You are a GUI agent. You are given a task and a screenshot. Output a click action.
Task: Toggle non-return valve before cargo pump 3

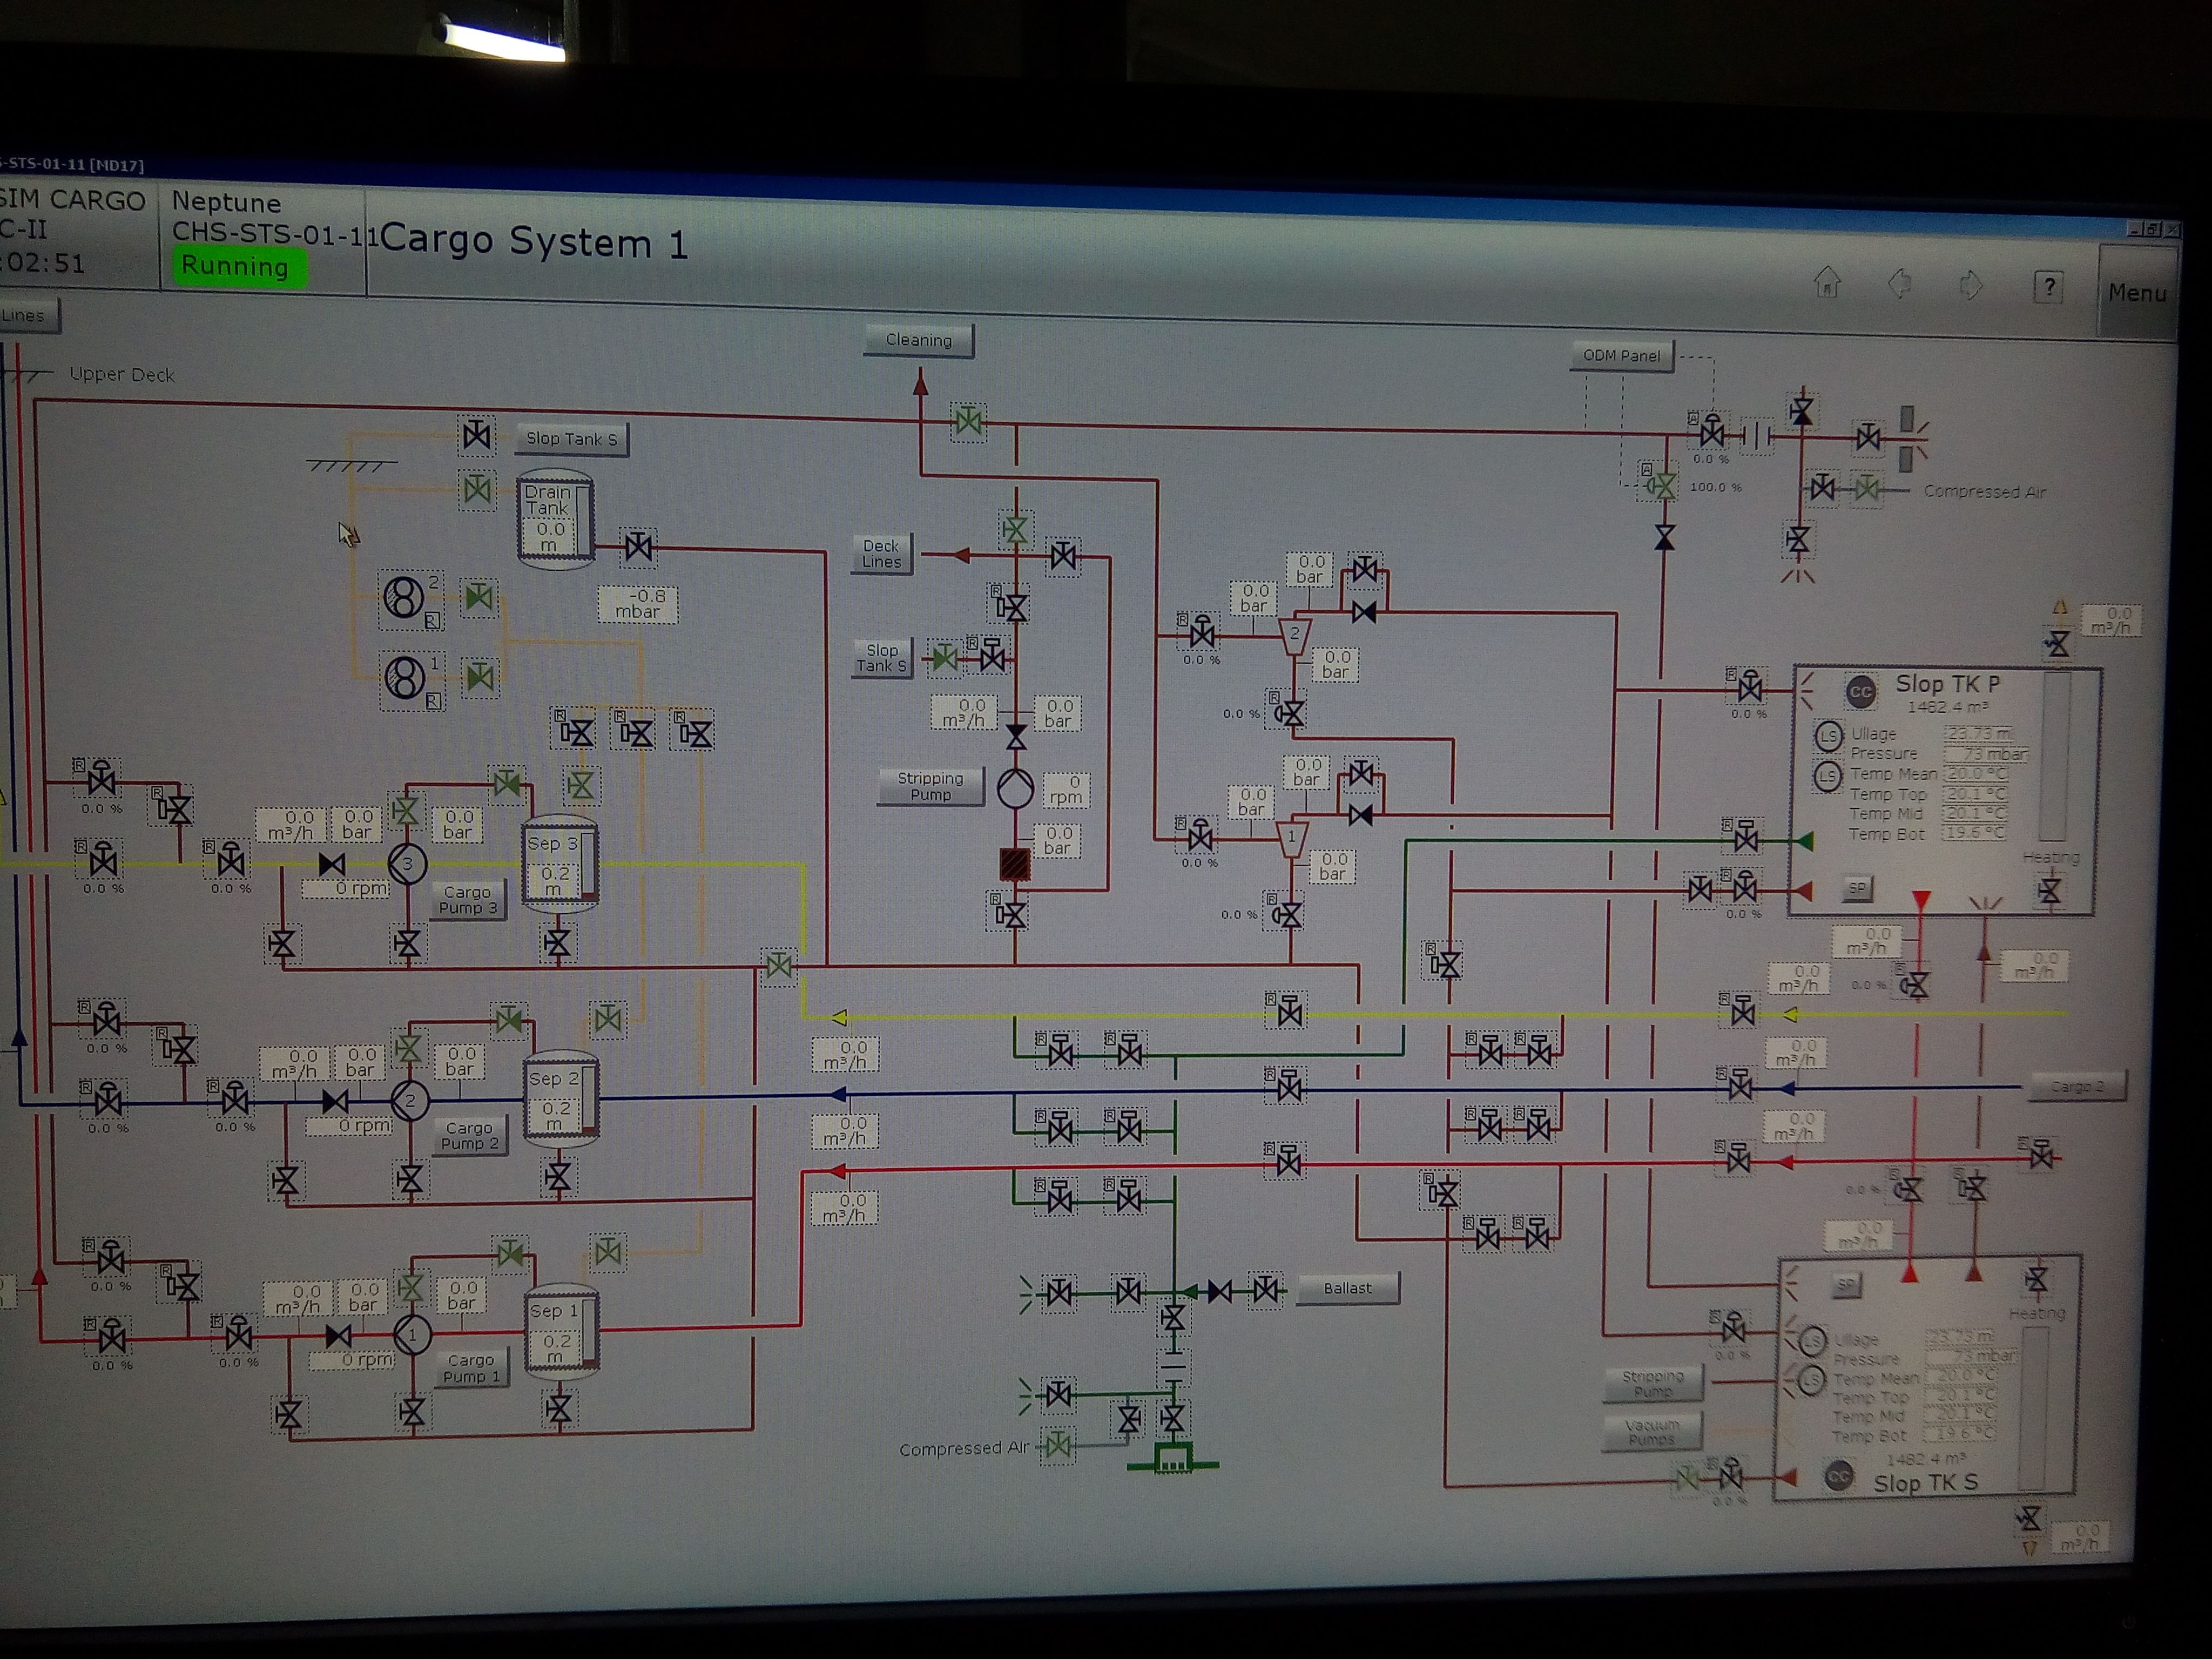coord(331,864)
